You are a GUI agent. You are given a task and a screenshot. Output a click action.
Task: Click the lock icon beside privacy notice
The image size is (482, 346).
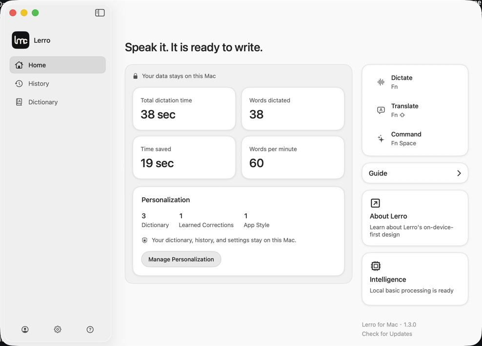135,76
